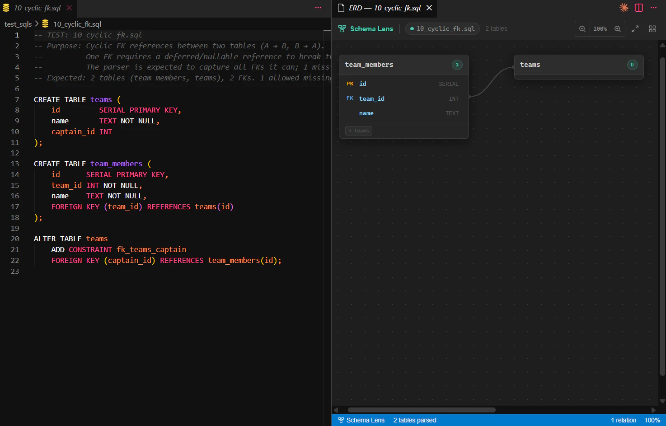Image resolution: width=666 pixels, height=426 pixels.
Task: Select the Schema Lens icon in the header
Action: (342, 28)
